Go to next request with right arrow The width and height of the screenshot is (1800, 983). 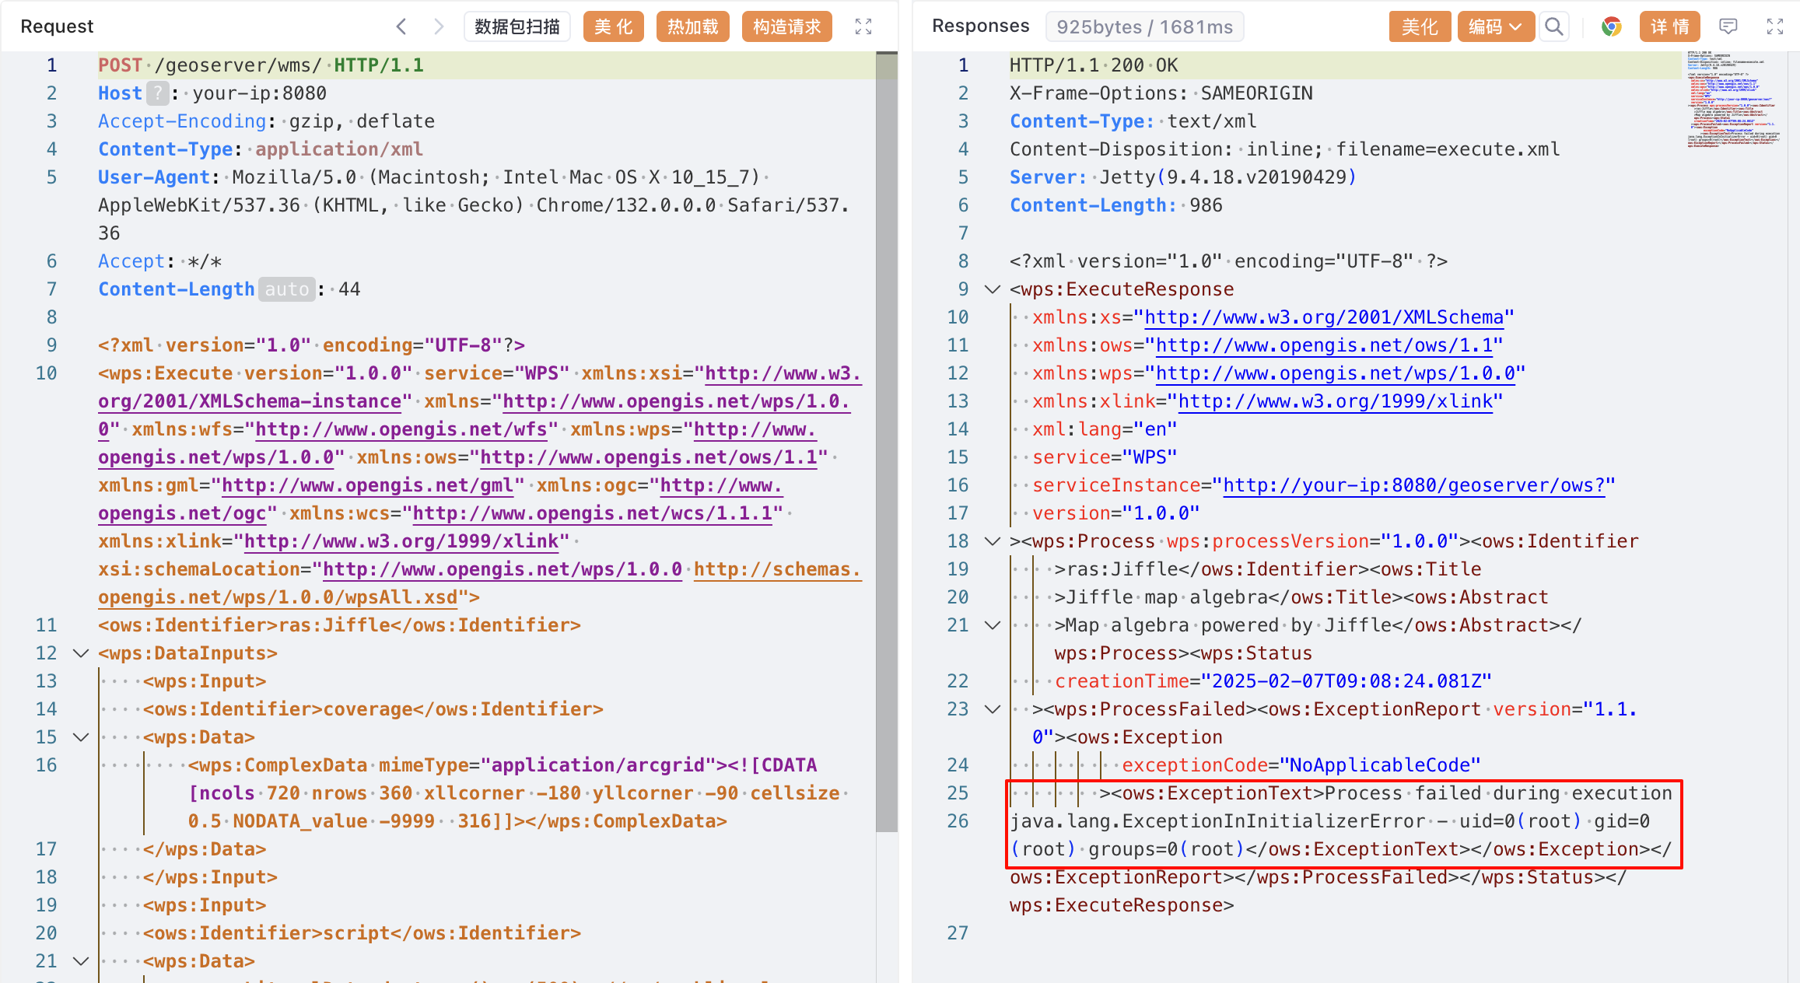439,26
